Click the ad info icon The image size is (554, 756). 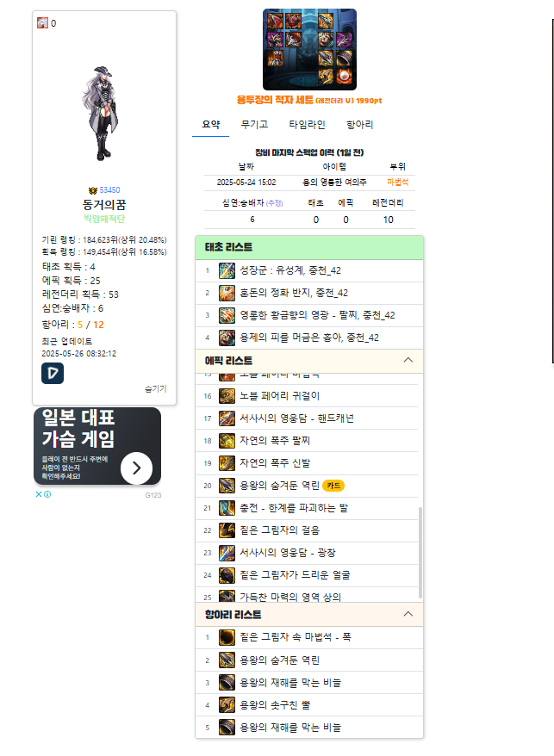pos(47,494)
